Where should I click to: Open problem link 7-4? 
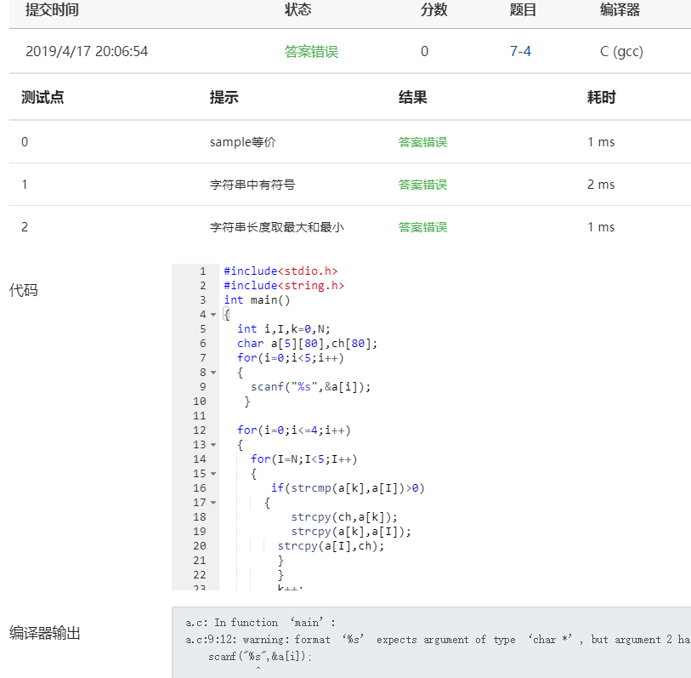(520, 51)
